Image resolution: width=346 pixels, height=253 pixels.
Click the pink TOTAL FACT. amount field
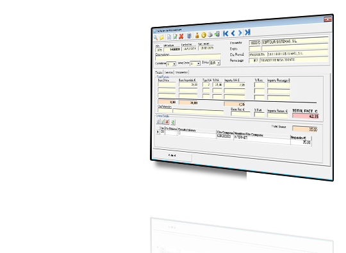[306, 116]
